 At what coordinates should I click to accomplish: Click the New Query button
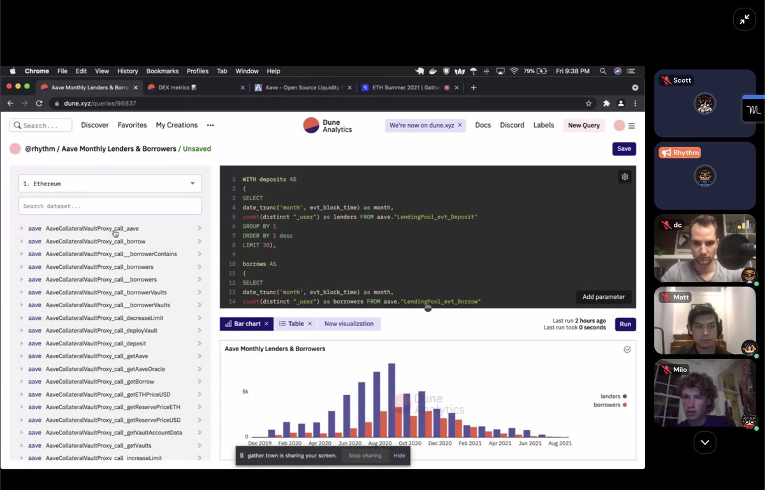click(584, 126)
